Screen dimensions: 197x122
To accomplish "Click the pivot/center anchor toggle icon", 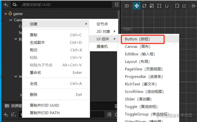I will [x=177, y=6].
